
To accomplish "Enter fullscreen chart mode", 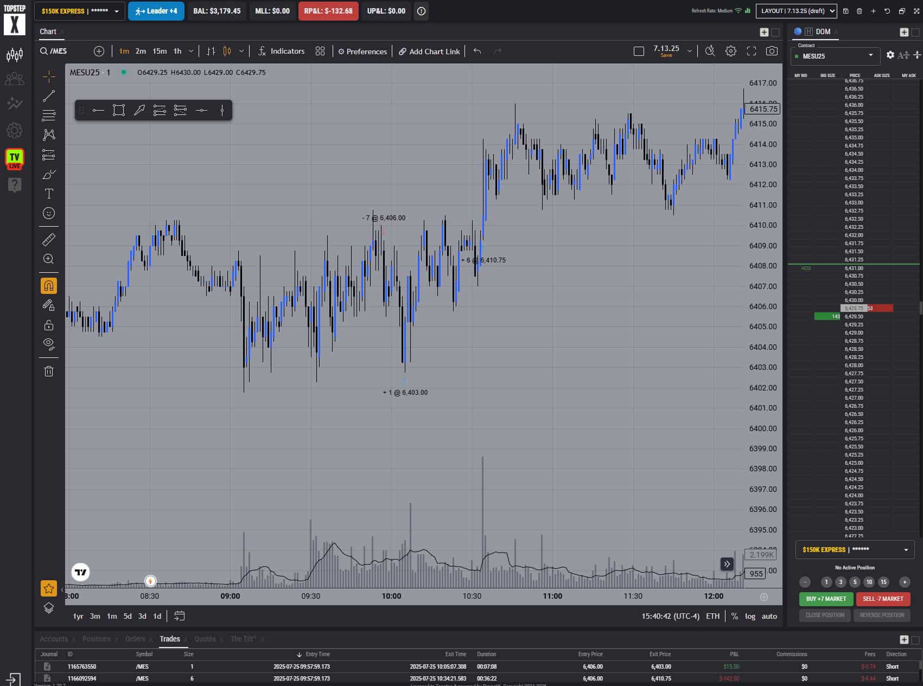I will click(752, 51).
